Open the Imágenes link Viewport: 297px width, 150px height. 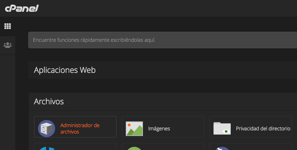tap(159, 129)
